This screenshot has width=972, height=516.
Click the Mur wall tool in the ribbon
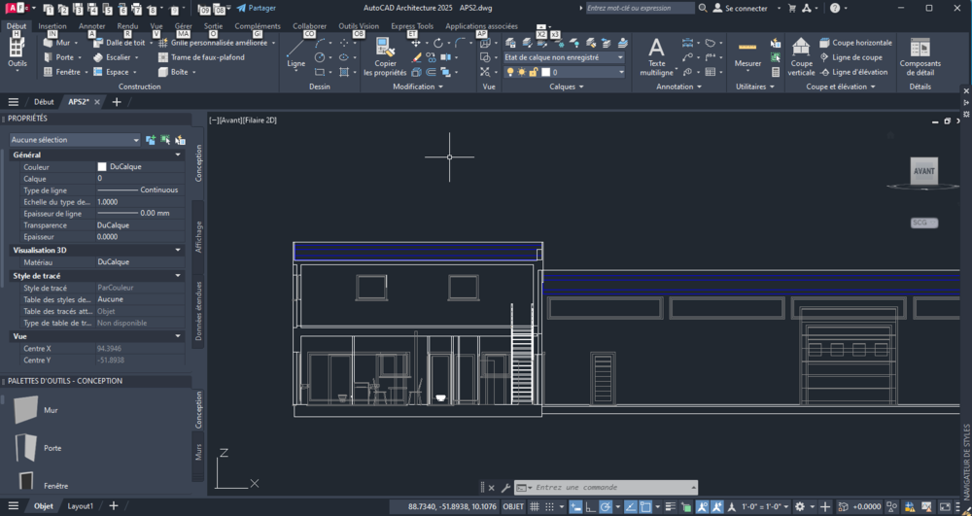[x=61, y=43]
